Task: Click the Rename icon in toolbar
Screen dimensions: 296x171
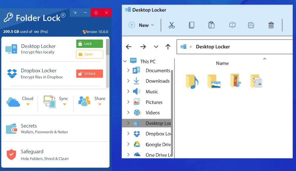Action: [232, 25]
